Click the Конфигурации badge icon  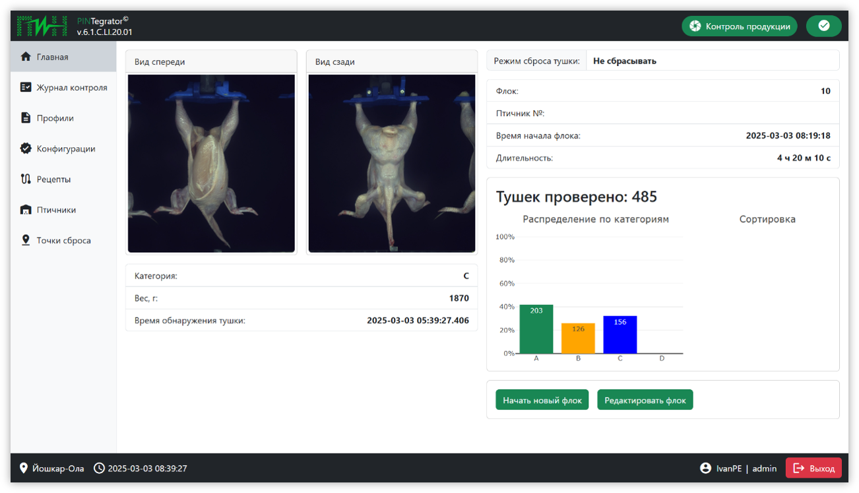tap(26, 148)
